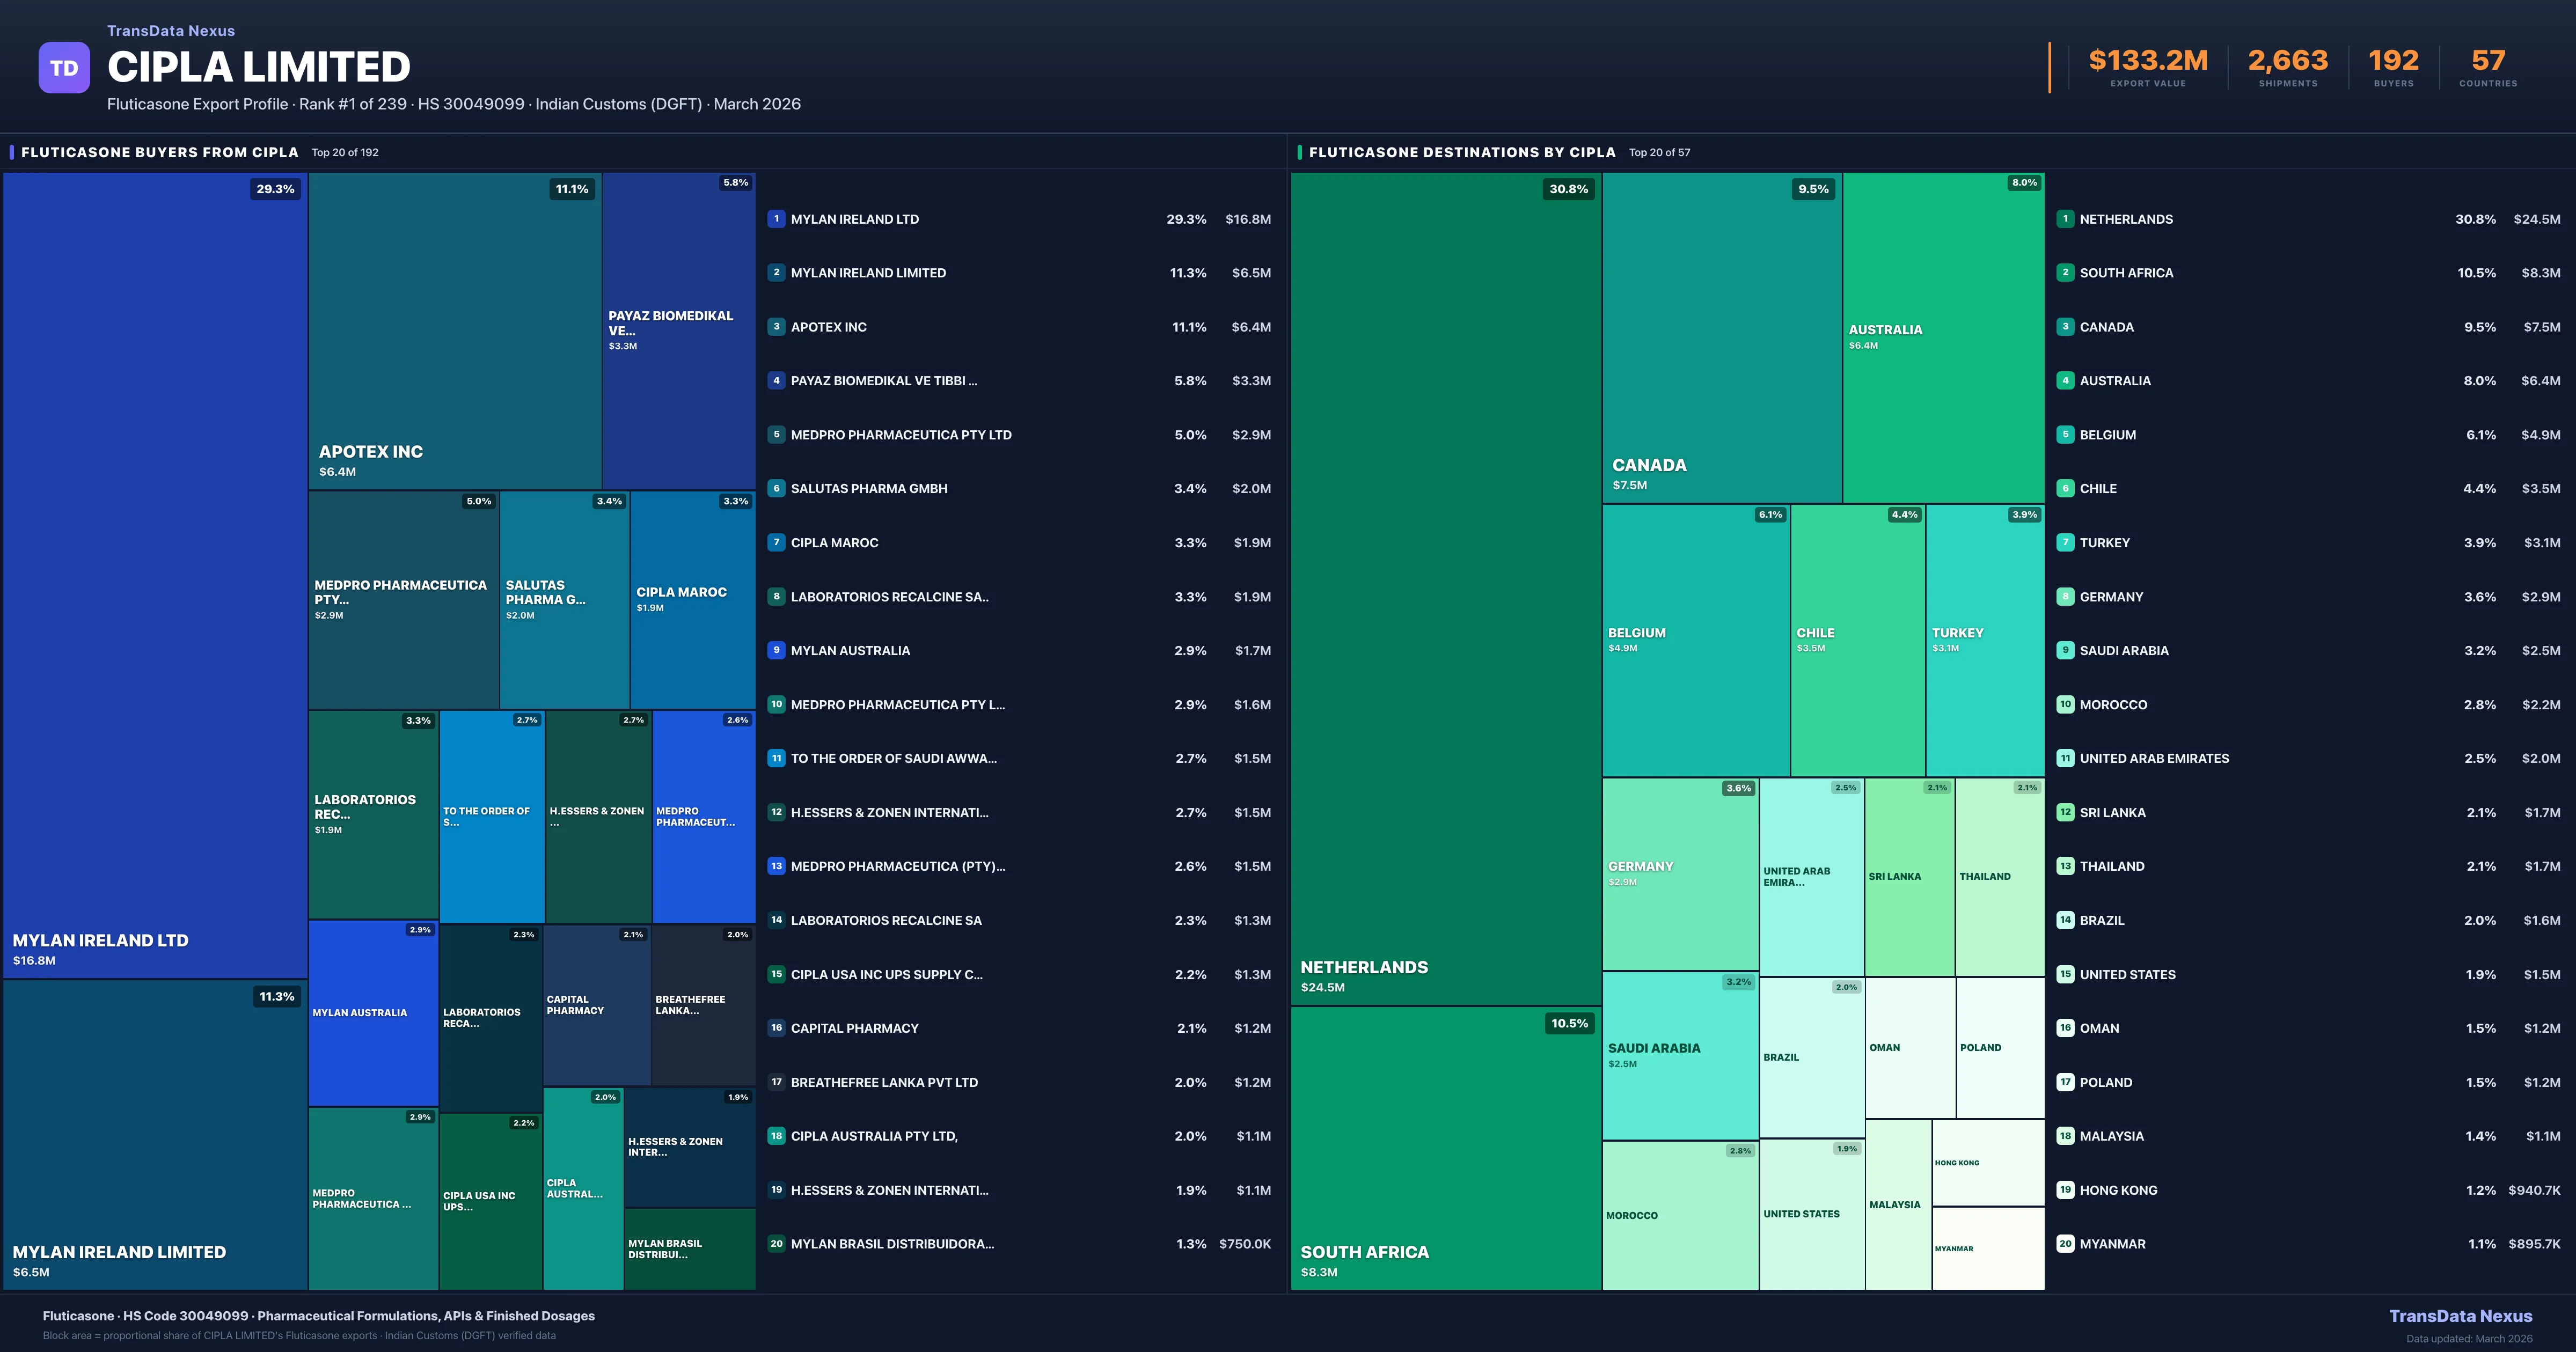Image resolution: width=2576 pixels, height=1352 pixels.
Task: Click rank 16 badge beside CAPITAL PHARMACY
Action: click(776, 1028)
